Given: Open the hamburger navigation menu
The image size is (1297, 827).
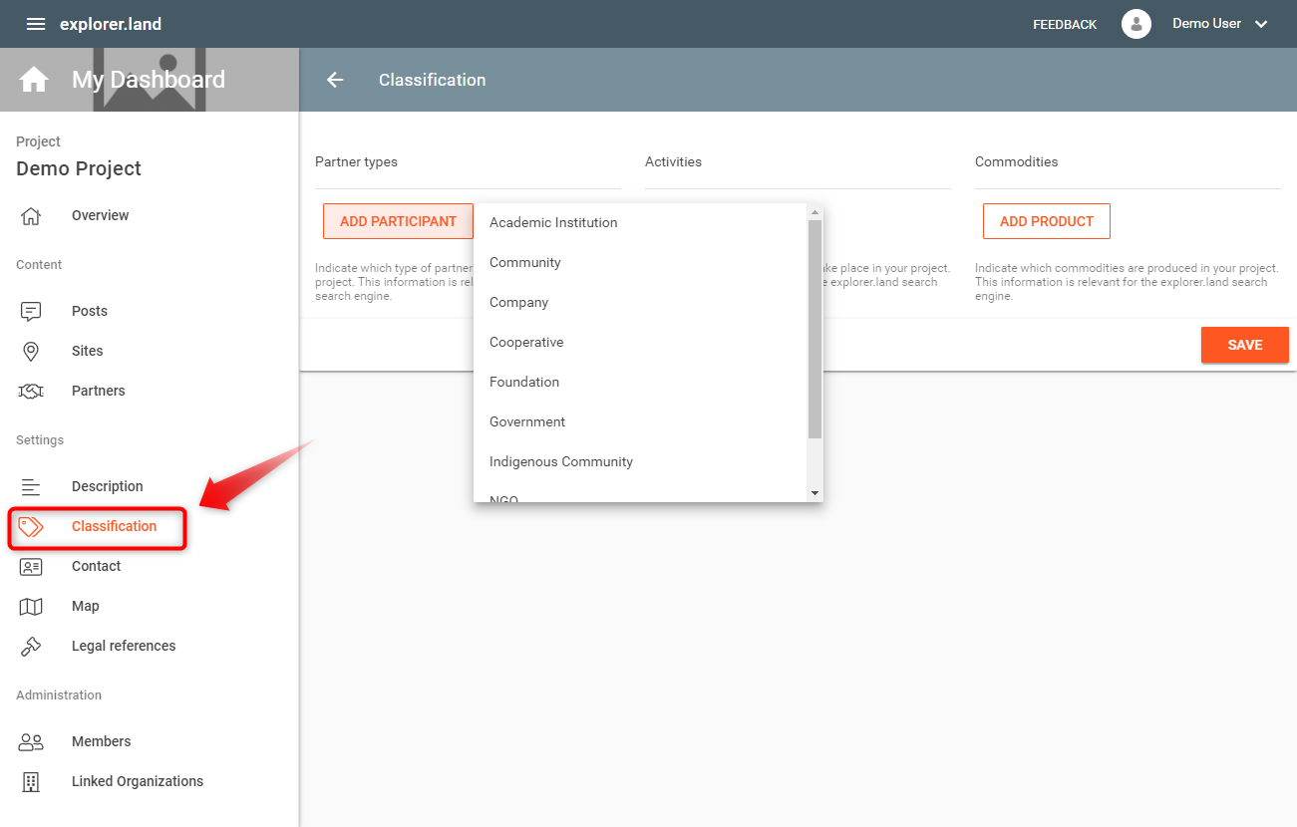Looking at the screenshot, I should (36, 24).
